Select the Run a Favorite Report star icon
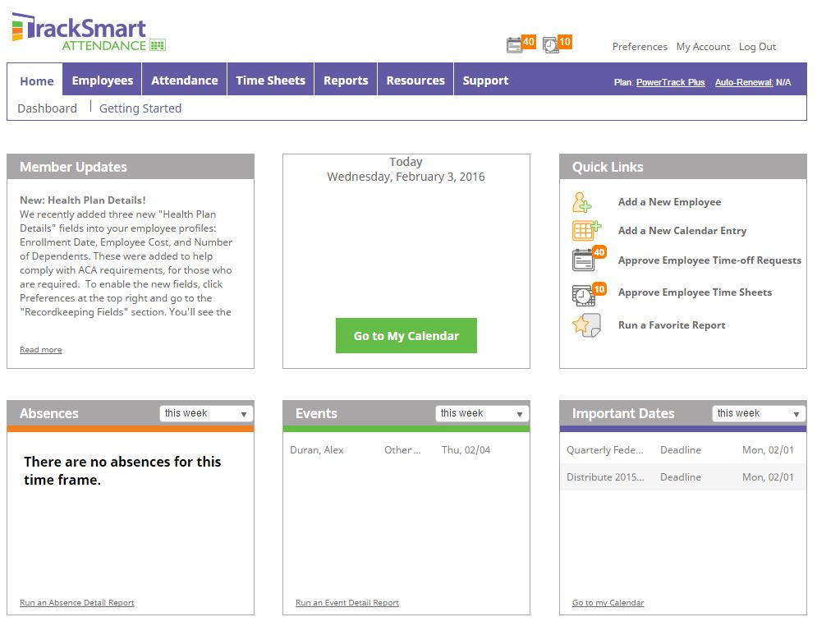817x626 pixels. pyautogui.click(x=585, y=325)
